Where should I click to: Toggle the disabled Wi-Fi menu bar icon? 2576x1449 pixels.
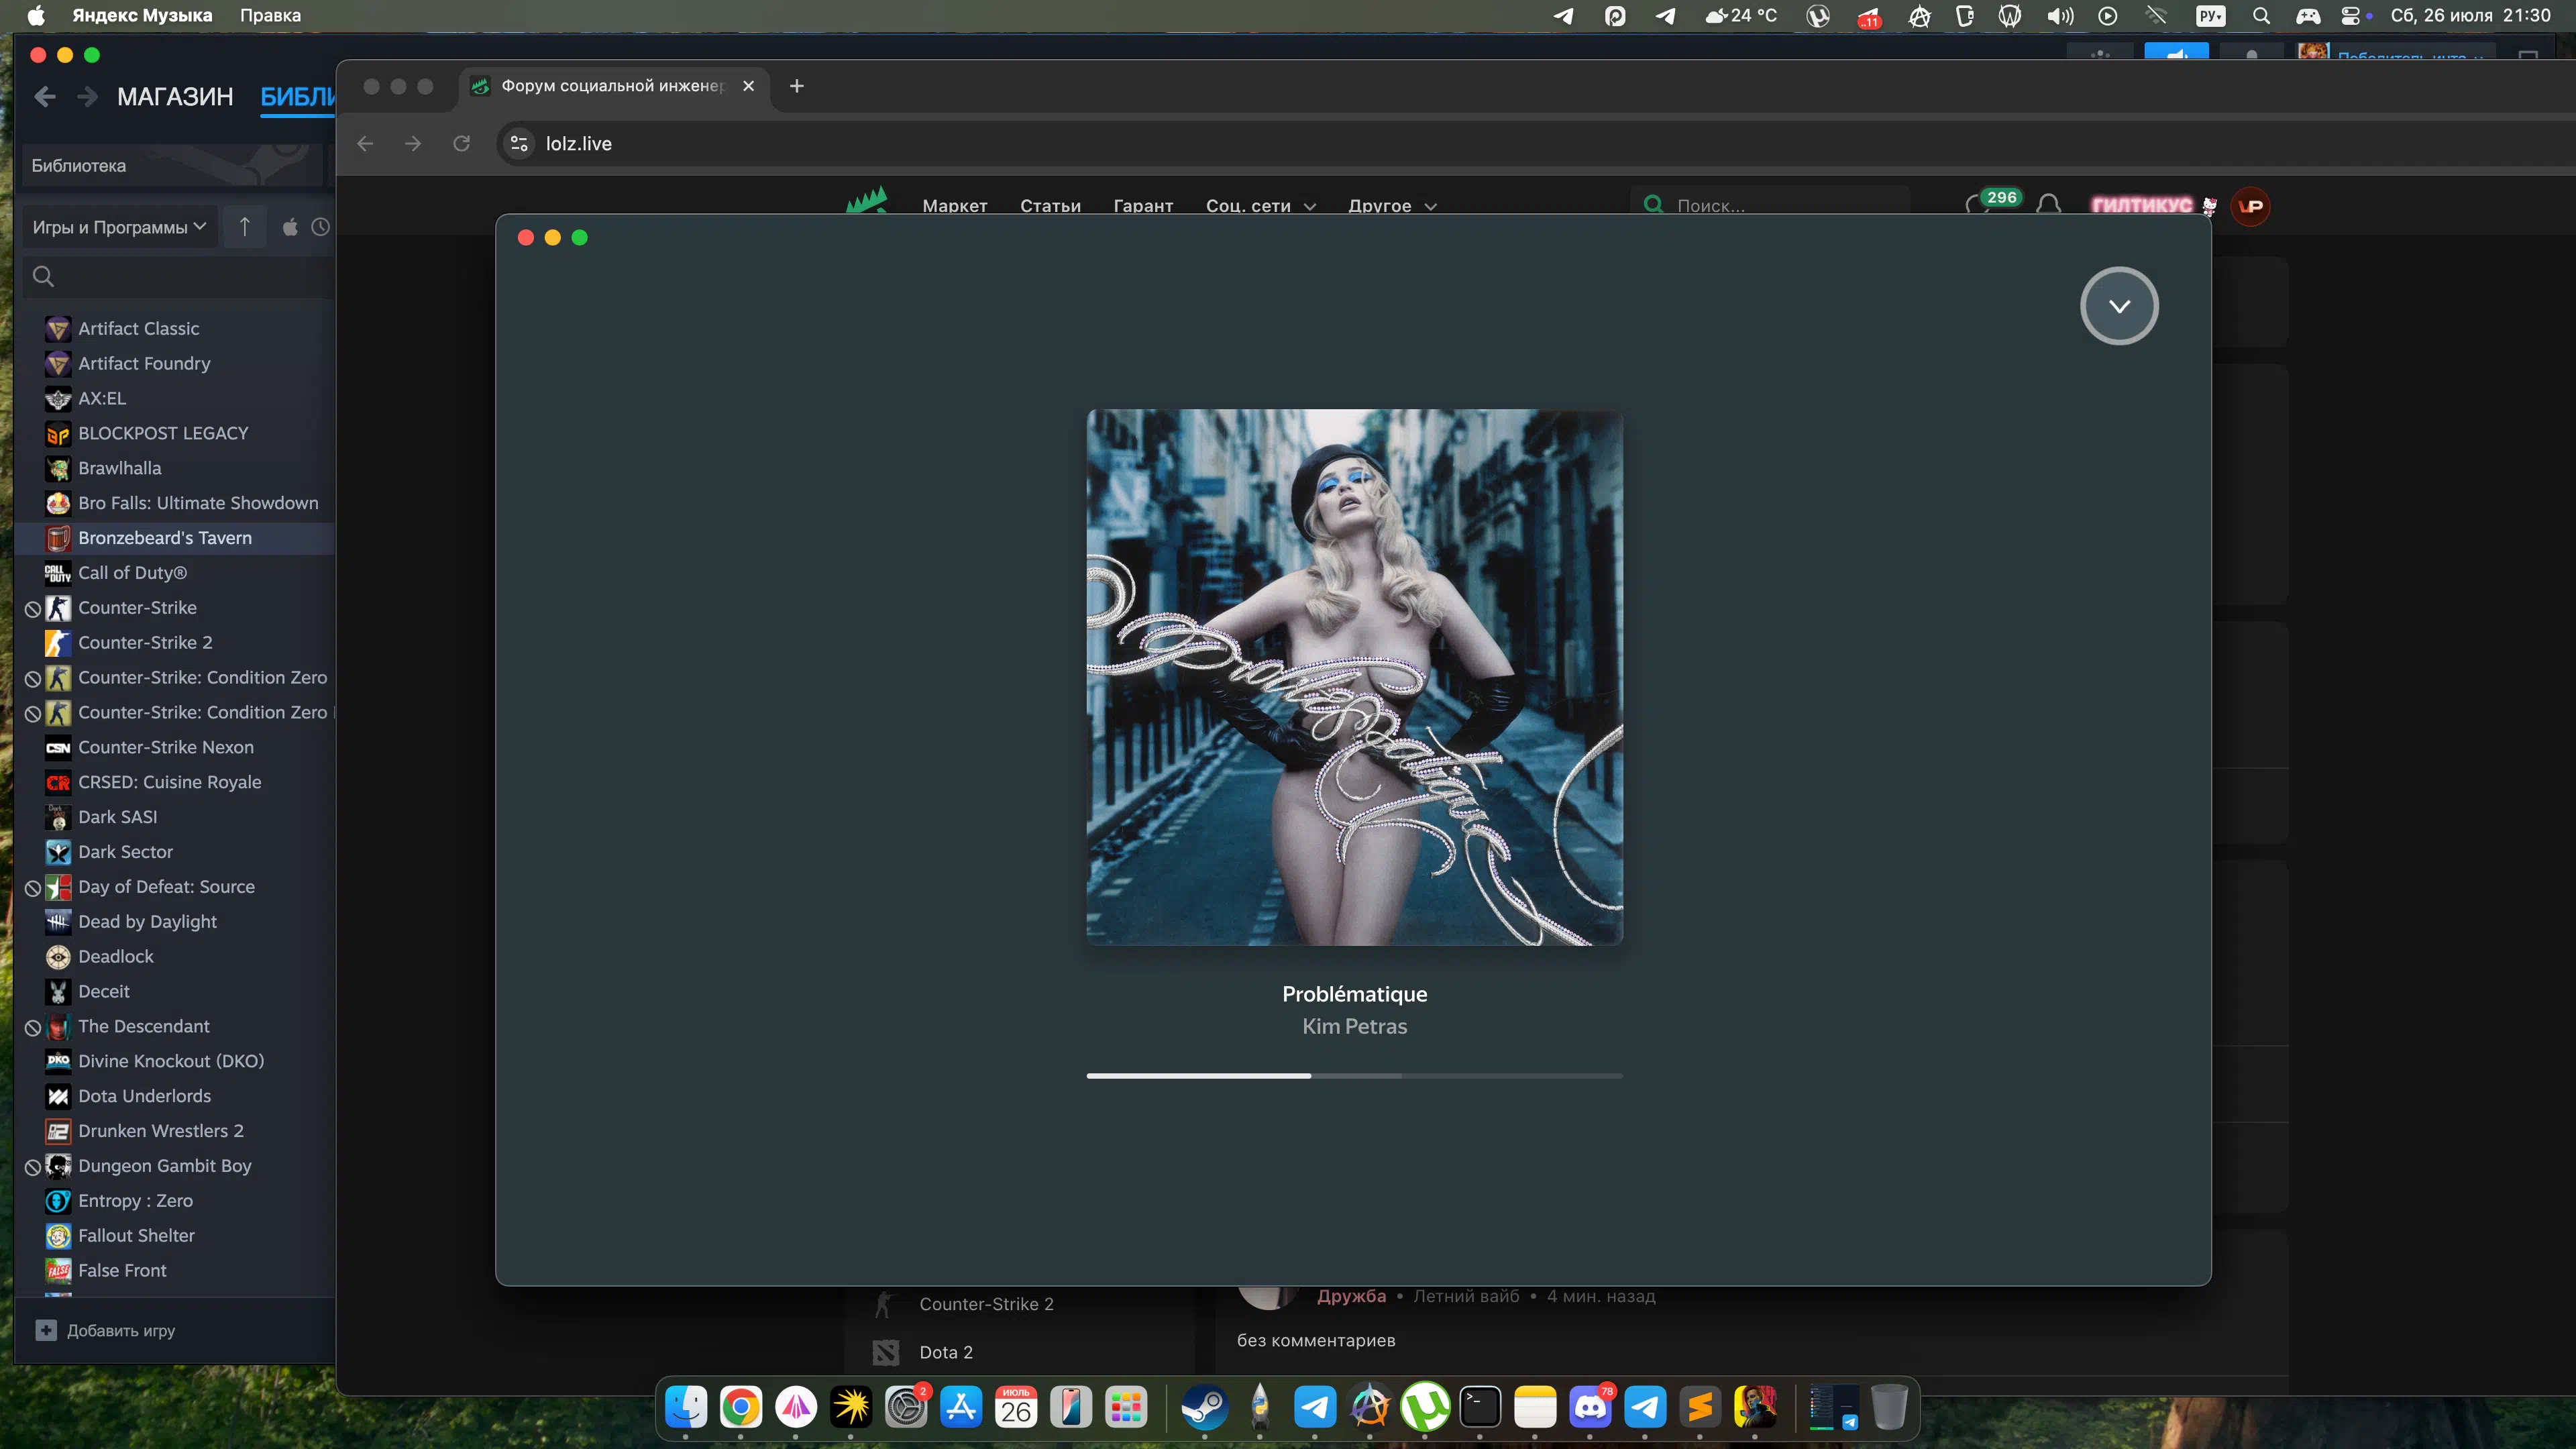coord(2156,16)
